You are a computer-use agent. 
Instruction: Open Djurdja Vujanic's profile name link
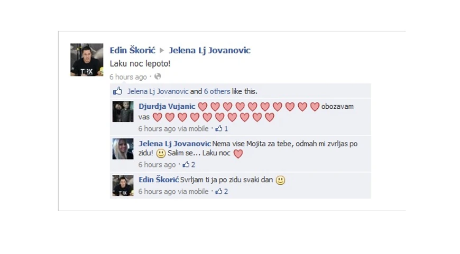click(x=167, y=106)
